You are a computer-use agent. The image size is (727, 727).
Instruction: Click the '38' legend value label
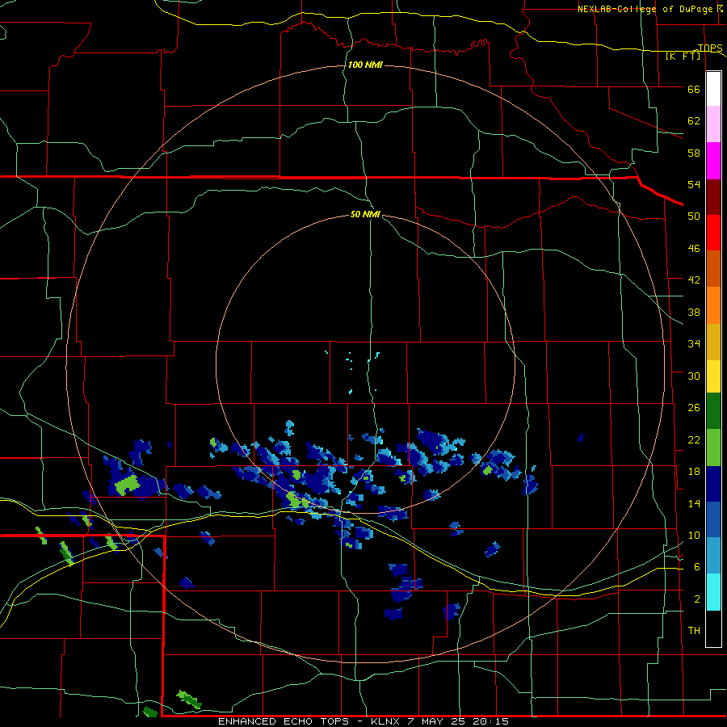[x=694, y=312]
